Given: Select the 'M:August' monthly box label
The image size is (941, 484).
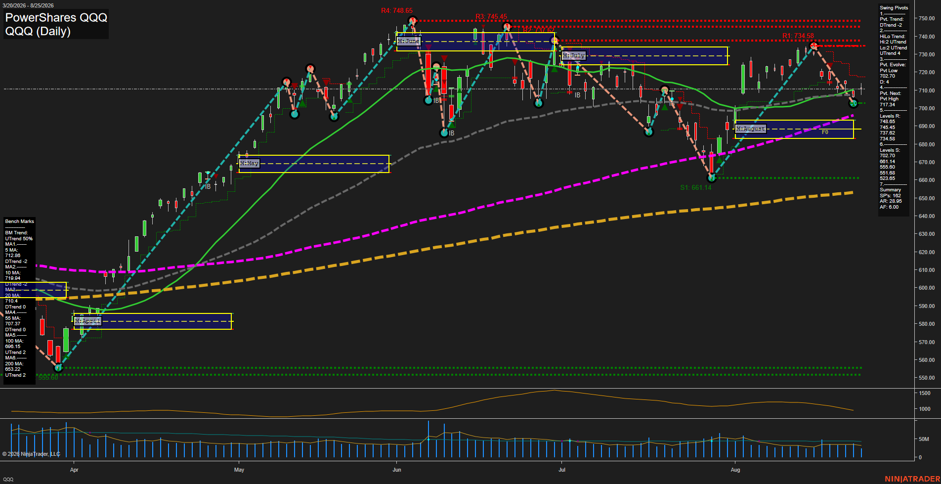Looking at the screenshot, I should click(751, 129).
